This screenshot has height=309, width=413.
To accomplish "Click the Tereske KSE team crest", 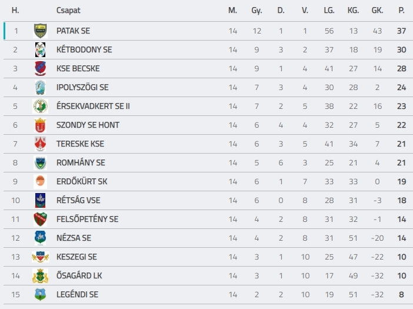I will pyautogui.click(x=40, y=144).
